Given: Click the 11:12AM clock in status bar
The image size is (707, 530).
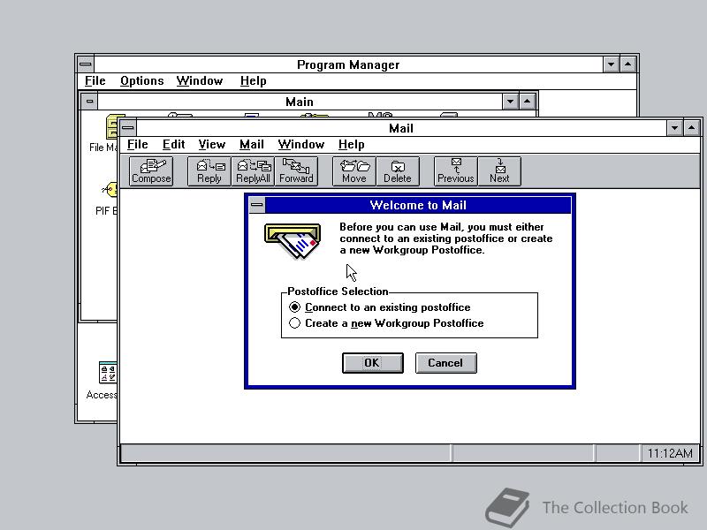Looking at the screenshot, I should (670, 453).
